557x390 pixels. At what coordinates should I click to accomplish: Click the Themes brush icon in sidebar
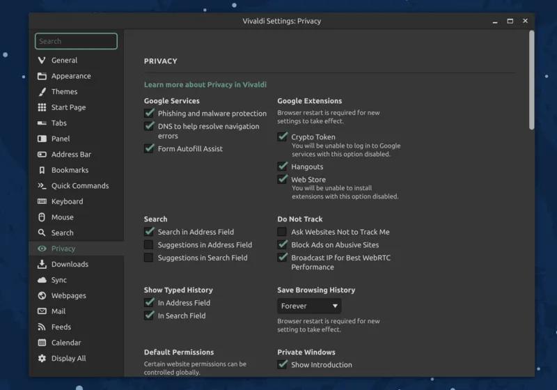(42, 92)
